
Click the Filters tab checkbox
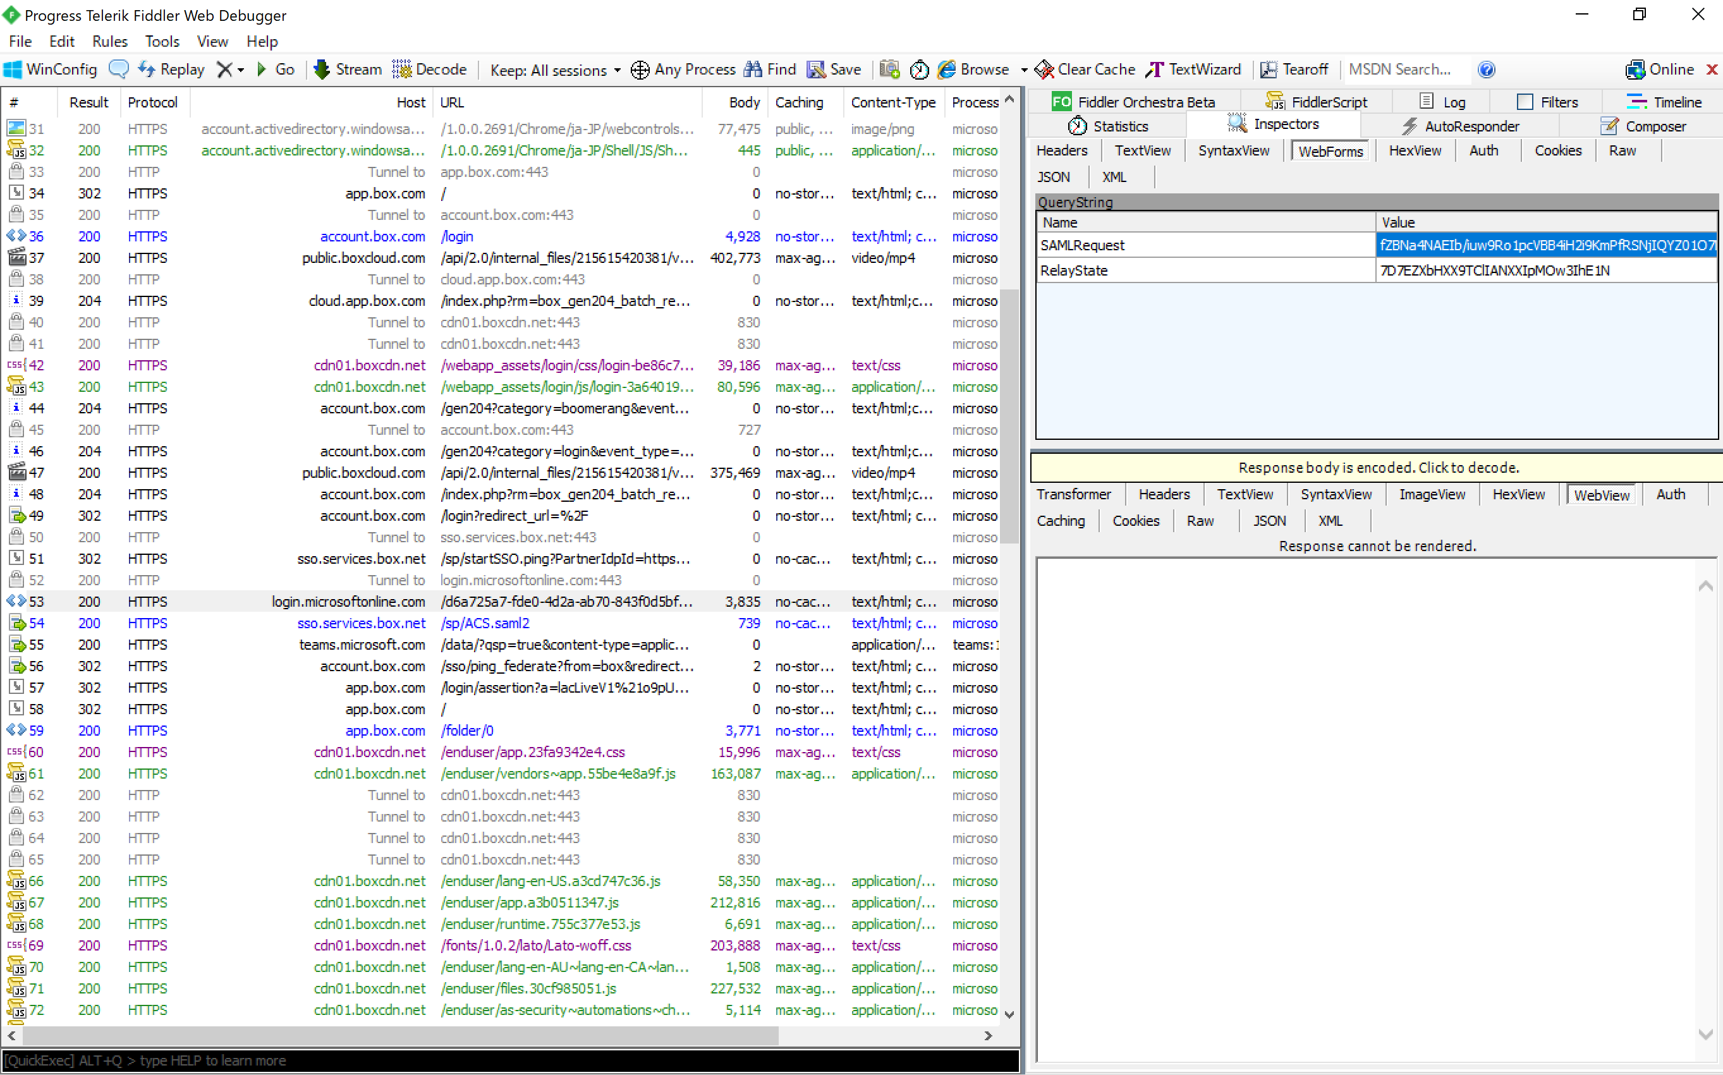tap(1524, 102)
